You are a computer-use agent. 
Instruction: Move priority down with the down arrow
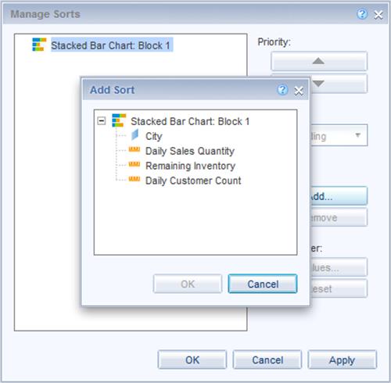tap(339, 84)
